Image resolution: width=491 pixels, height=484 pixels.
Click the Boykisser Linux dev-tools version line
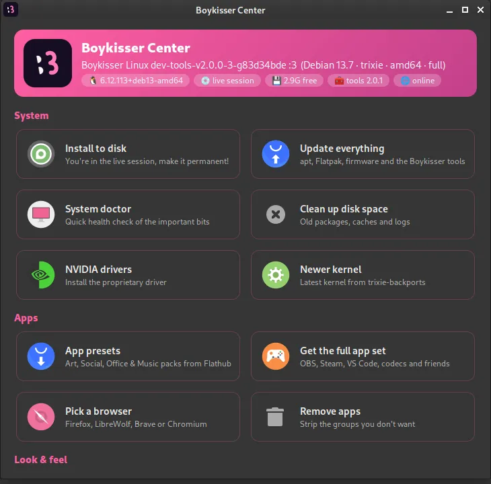pos(264,65)
